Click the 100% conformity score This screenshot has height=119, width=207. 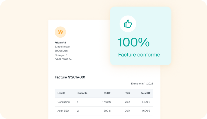click(133, 42)
